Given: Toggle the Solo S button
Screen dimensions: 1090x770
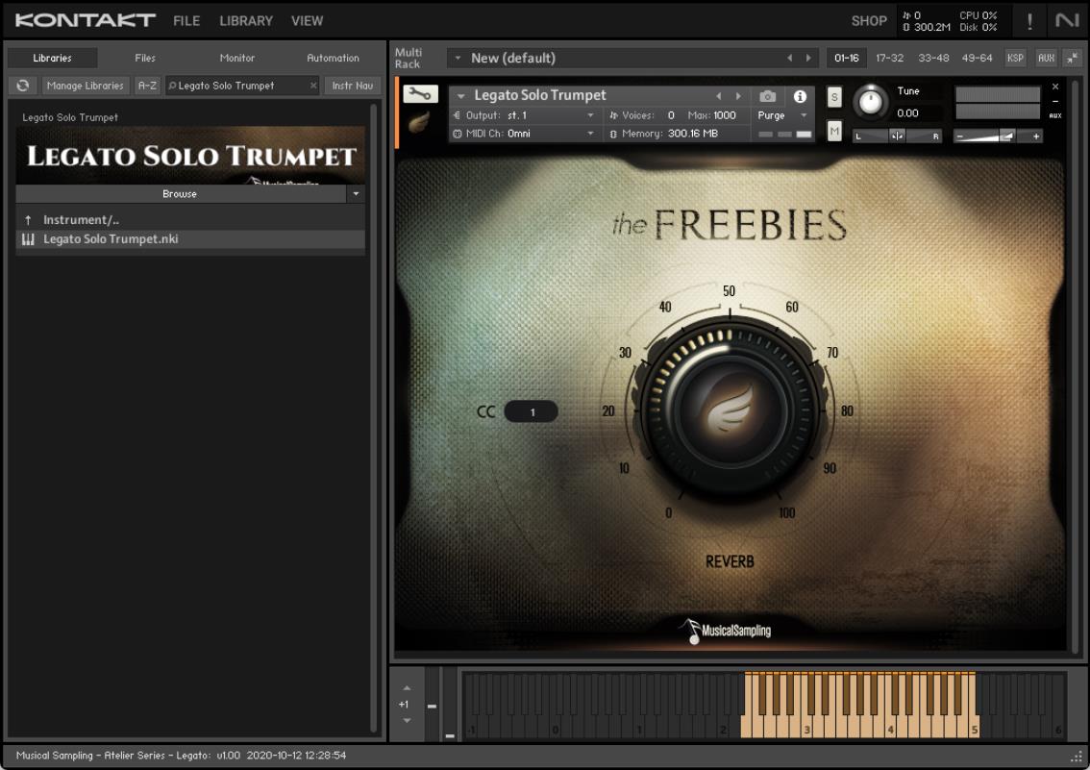Looking at the screenshot, I should pos(834,96).
